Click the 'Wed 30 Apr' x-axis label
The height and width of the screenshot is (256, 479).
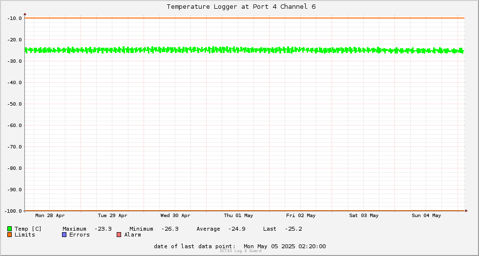175,216
